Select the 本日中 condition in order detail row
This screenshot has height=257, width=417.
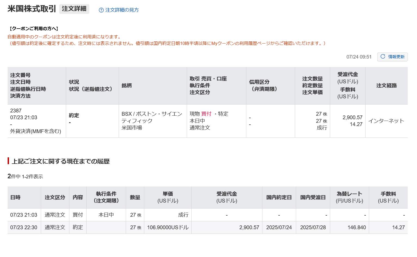point(197,121)
